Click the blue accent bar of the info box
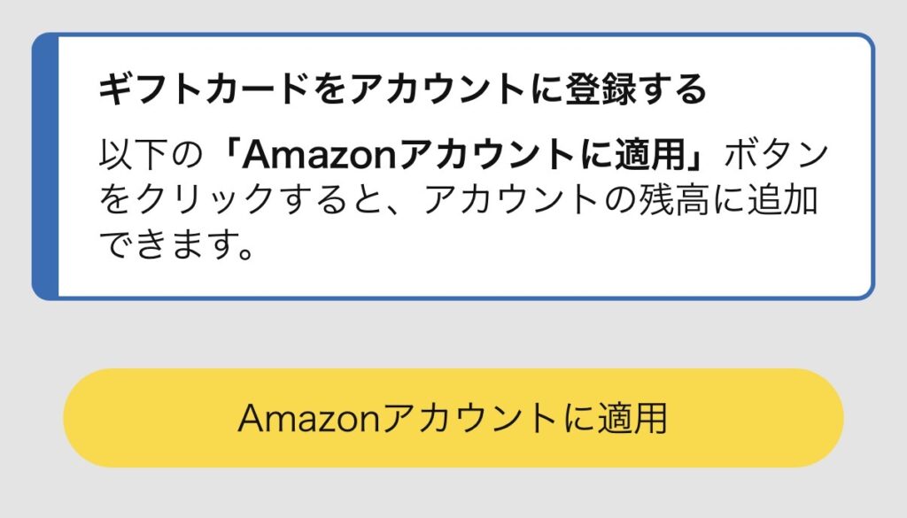This screenshot has width=907, height=518. [46, 166]
